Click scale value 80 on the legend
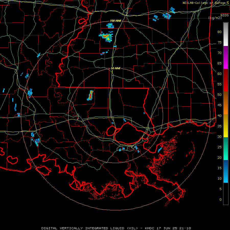The image size is (230, 230). pos(220,32)
